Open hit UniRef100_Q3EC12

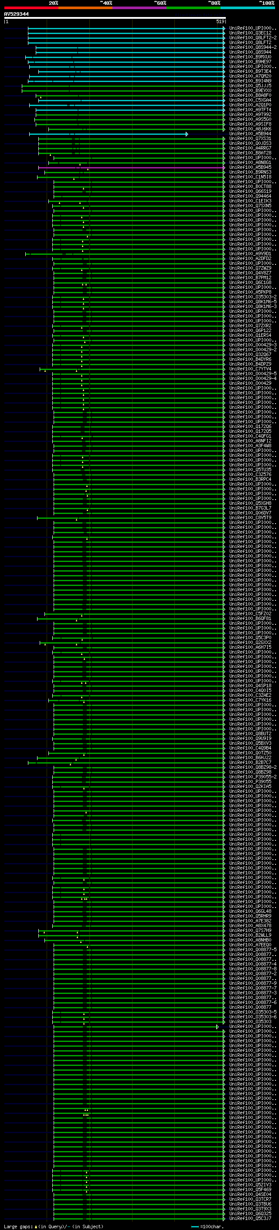(x=250, y=34)
